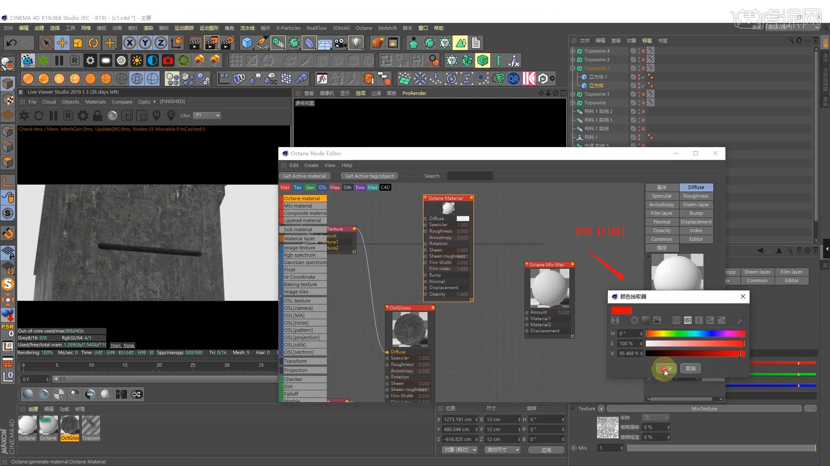
Task: Expand the Topowire.1 tree node
Action: (573, 94)
